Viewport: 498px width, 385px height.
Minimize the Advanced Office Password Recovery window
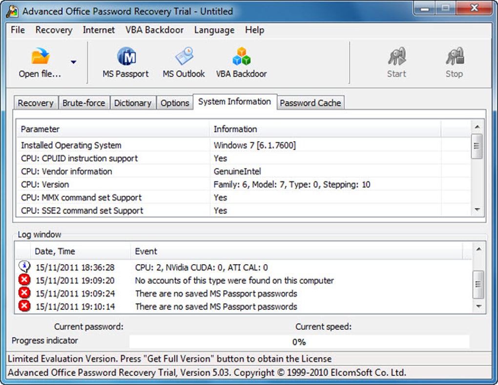pos(425,8)
